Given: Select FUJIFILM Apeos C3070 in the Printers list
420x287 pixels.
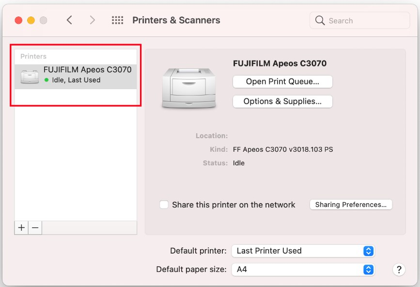Looking at the screenshot, I should (76, 77).
